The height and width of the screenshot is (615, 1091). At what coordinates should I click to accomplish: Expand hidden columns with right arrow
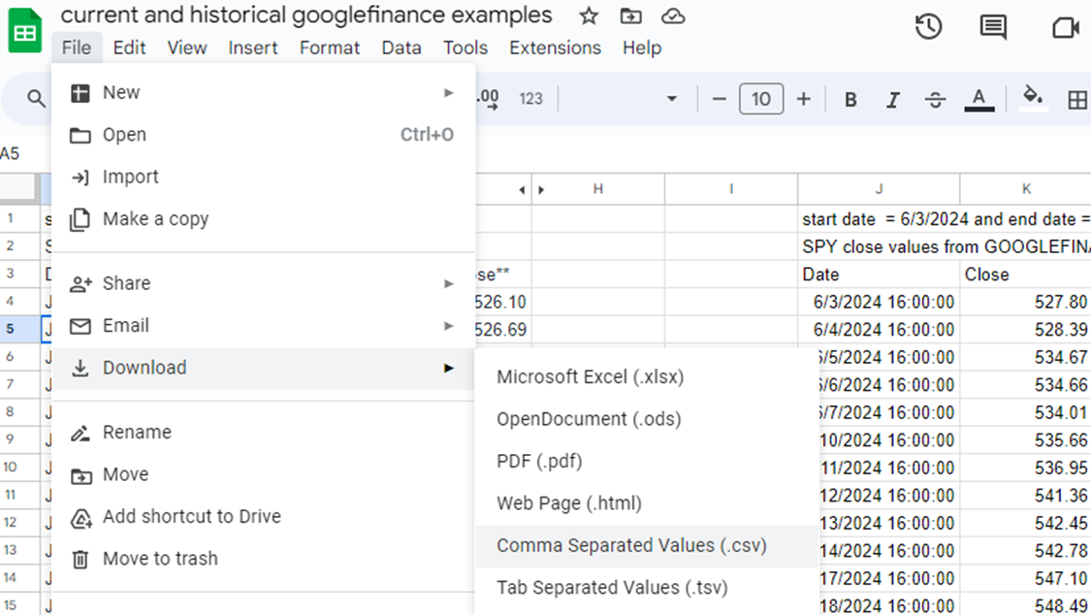[x=540, y=190]
